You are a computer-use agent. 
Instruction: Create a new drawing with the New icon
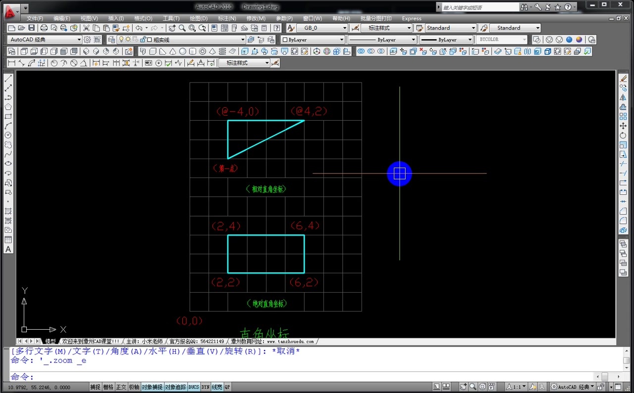click(12, 28)
